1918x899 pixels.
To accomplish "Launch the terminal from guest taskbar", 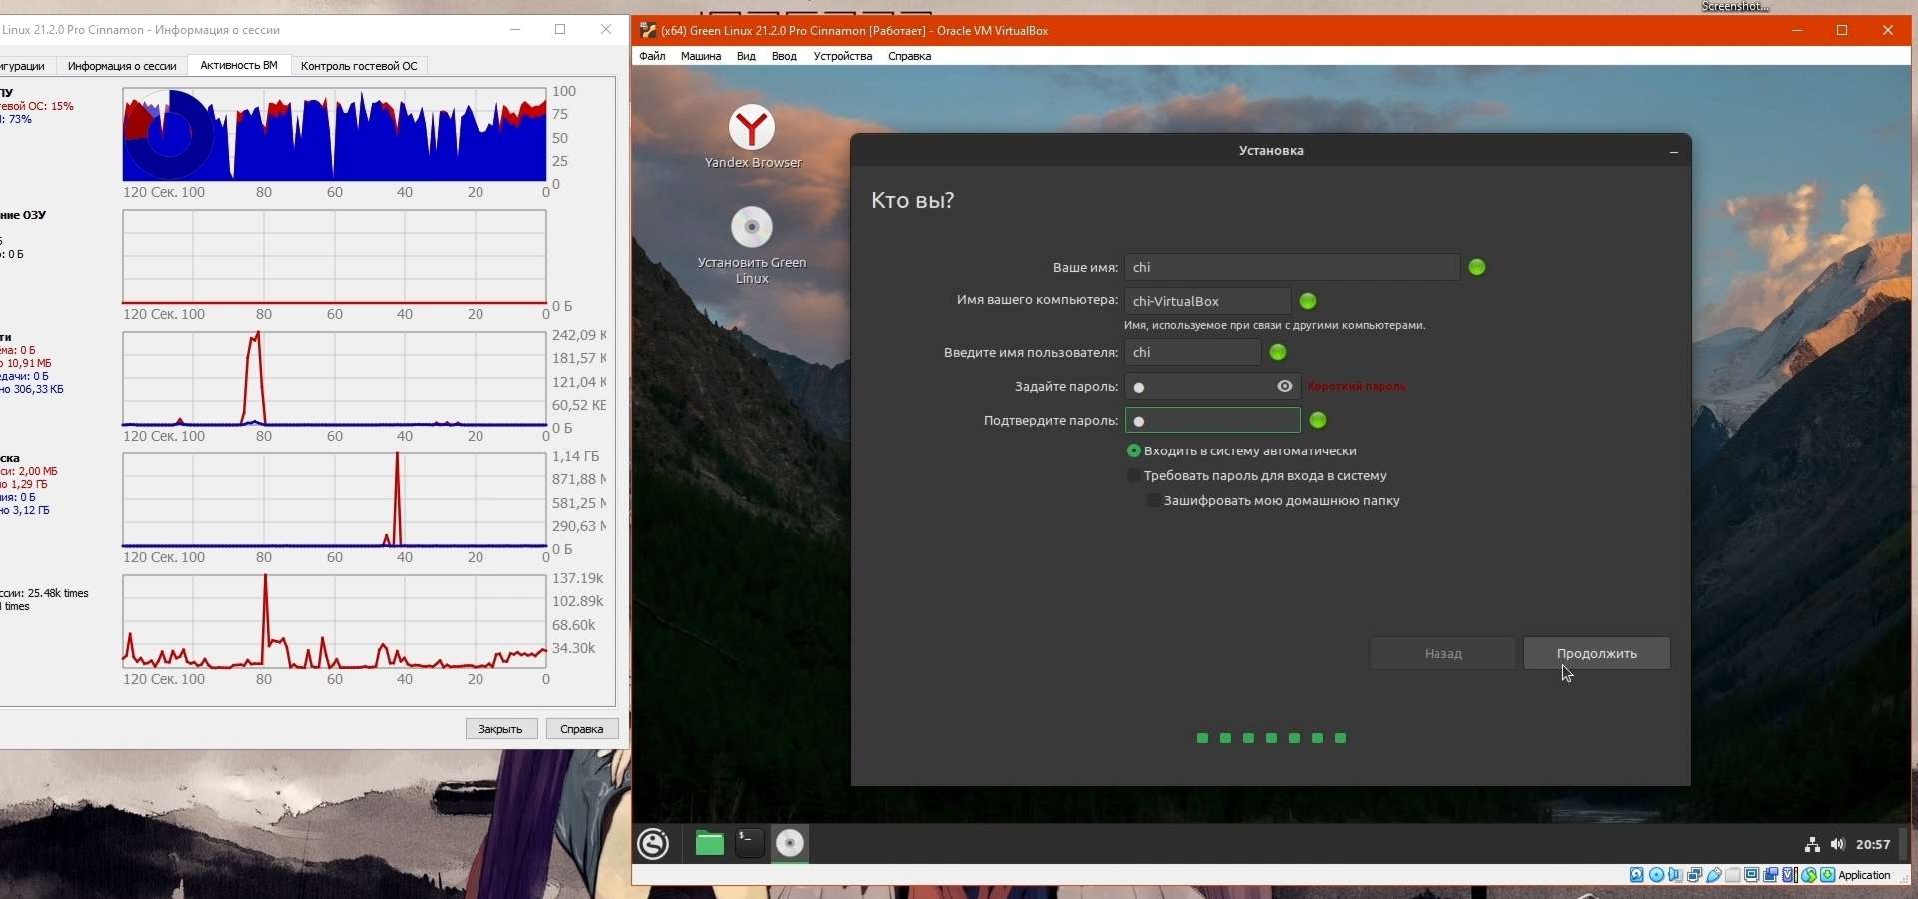I will 749,844.
